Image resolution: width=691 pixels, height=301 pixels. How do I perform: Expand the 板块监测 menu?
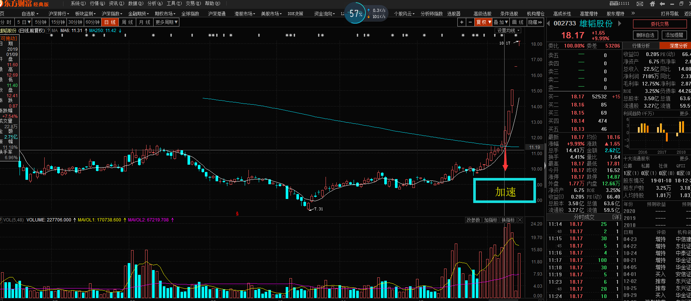[85, 14]
